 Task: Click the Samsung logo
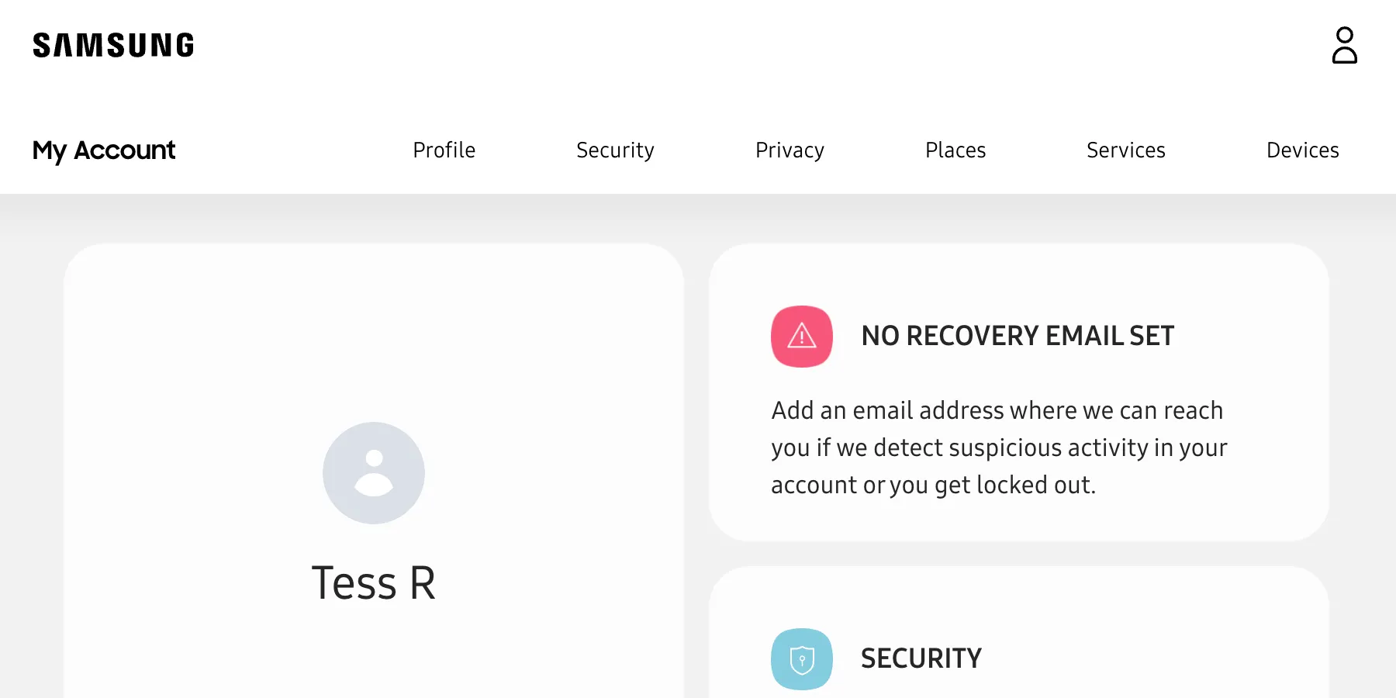click(x=112, y=45)
